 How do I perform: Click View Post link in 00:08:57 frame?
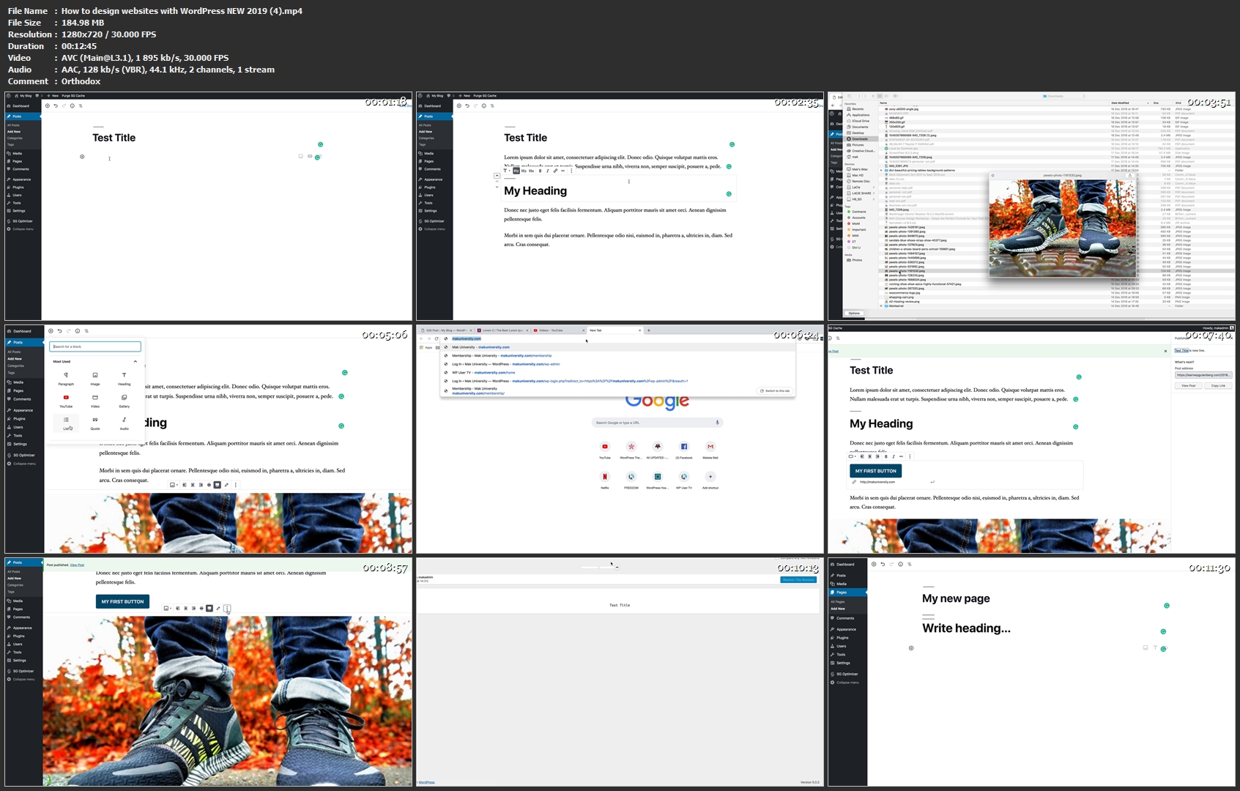coord(77,565)
